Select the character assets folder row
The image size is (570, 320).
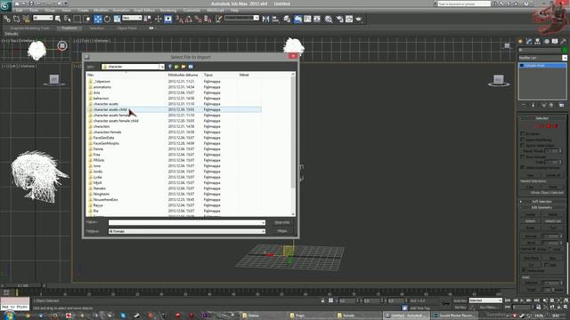[x=174, y=104]
